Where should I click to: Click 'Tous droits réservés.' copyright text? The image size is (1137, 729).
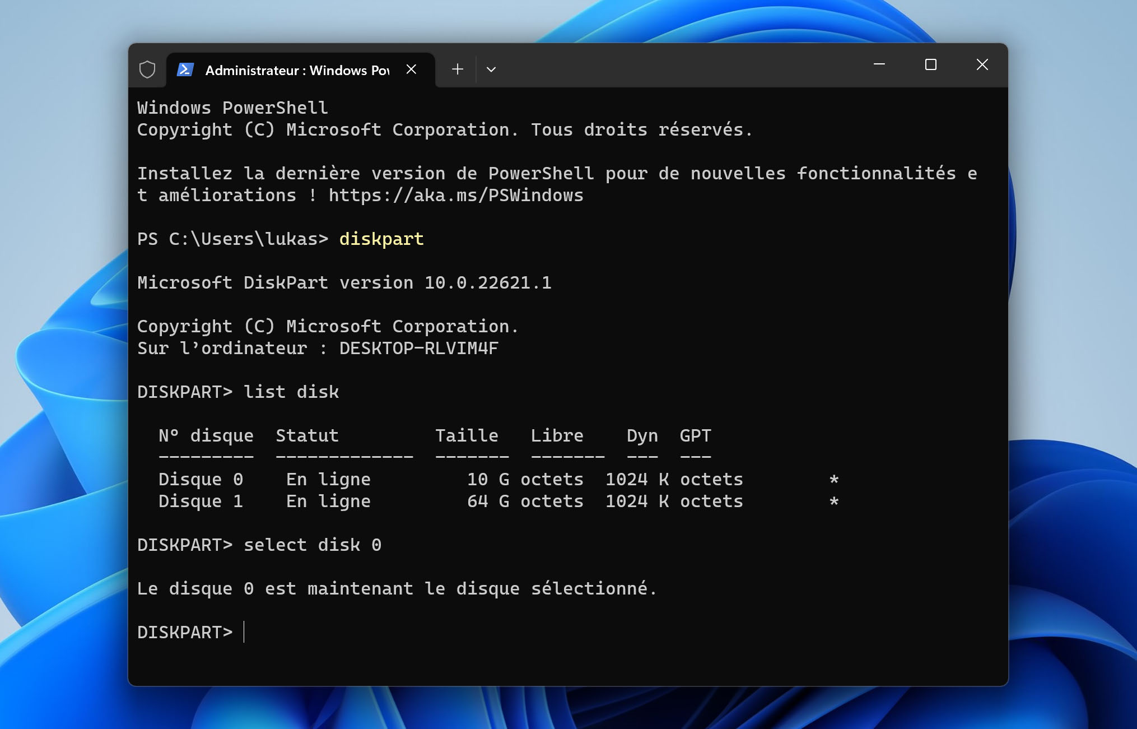coord(642,129)
